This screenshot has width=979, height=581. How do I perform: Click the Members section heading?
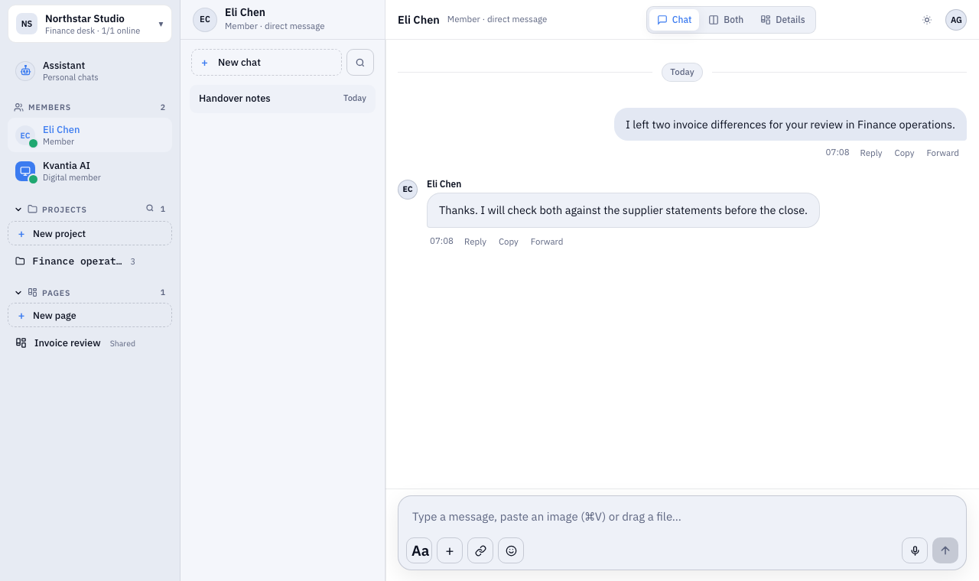pyautogui.click(x=50, y=108)
